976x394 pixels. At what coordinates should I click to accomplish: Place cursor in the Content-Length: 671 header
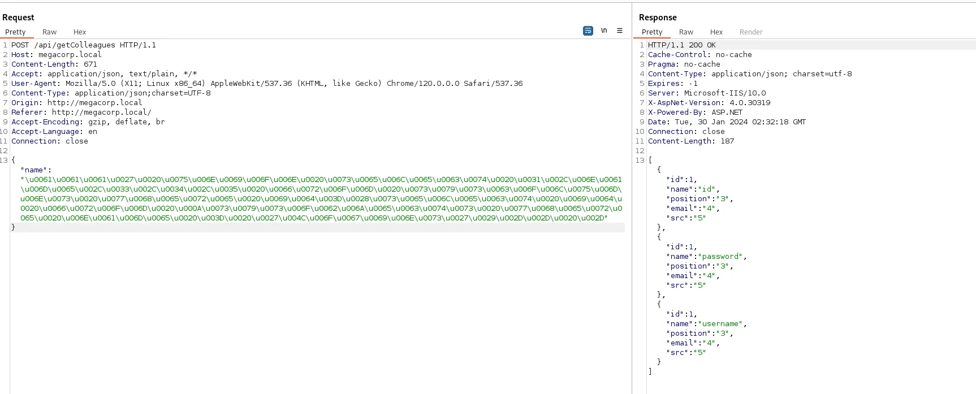[54, 64]
